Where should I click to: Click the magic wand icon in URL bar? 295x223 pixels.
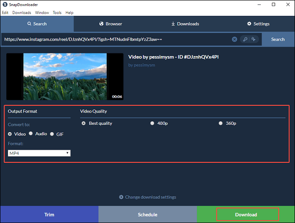253,39
